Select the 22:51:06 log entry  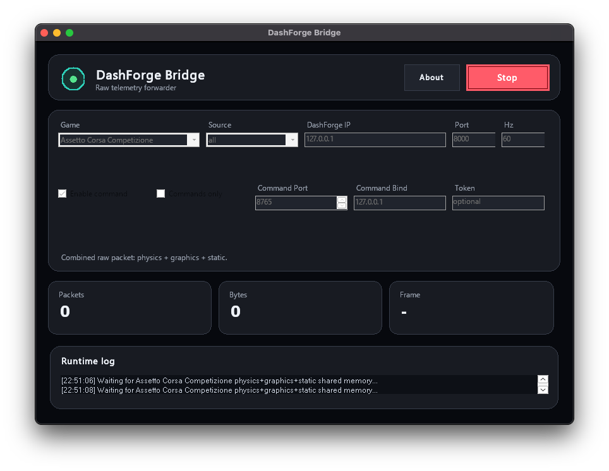click(x=219, y=381)
